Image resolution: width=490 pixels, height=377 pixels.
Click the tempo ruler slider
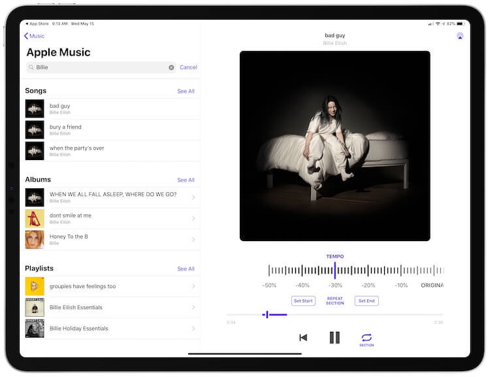tap(356, 270)
